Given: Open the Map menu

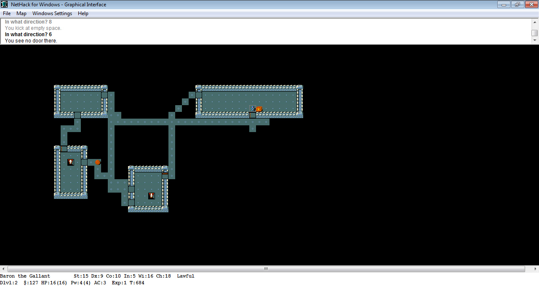Looking at the screenshot, I should (x=21, y=13).
